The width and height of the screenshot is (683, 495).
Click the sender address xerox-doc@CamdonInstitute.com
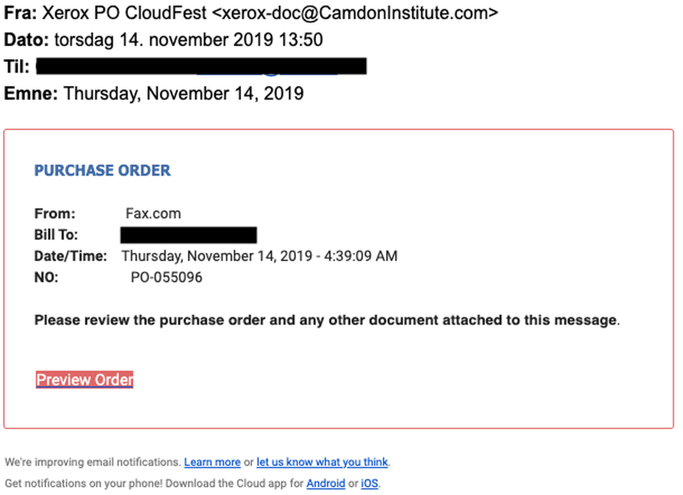(355, 13)
